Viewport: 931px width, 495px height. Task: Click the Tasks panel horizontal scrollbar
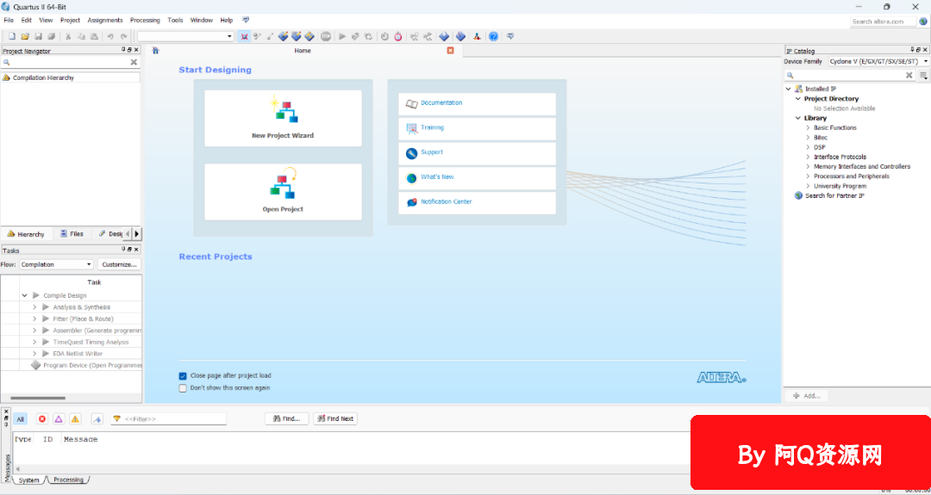coord(38,398)
